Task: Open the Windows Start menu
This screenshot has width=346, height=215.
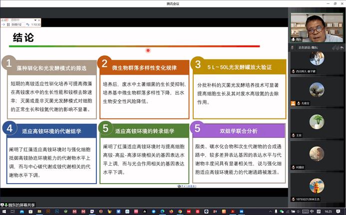Action: tap(3, 212)
